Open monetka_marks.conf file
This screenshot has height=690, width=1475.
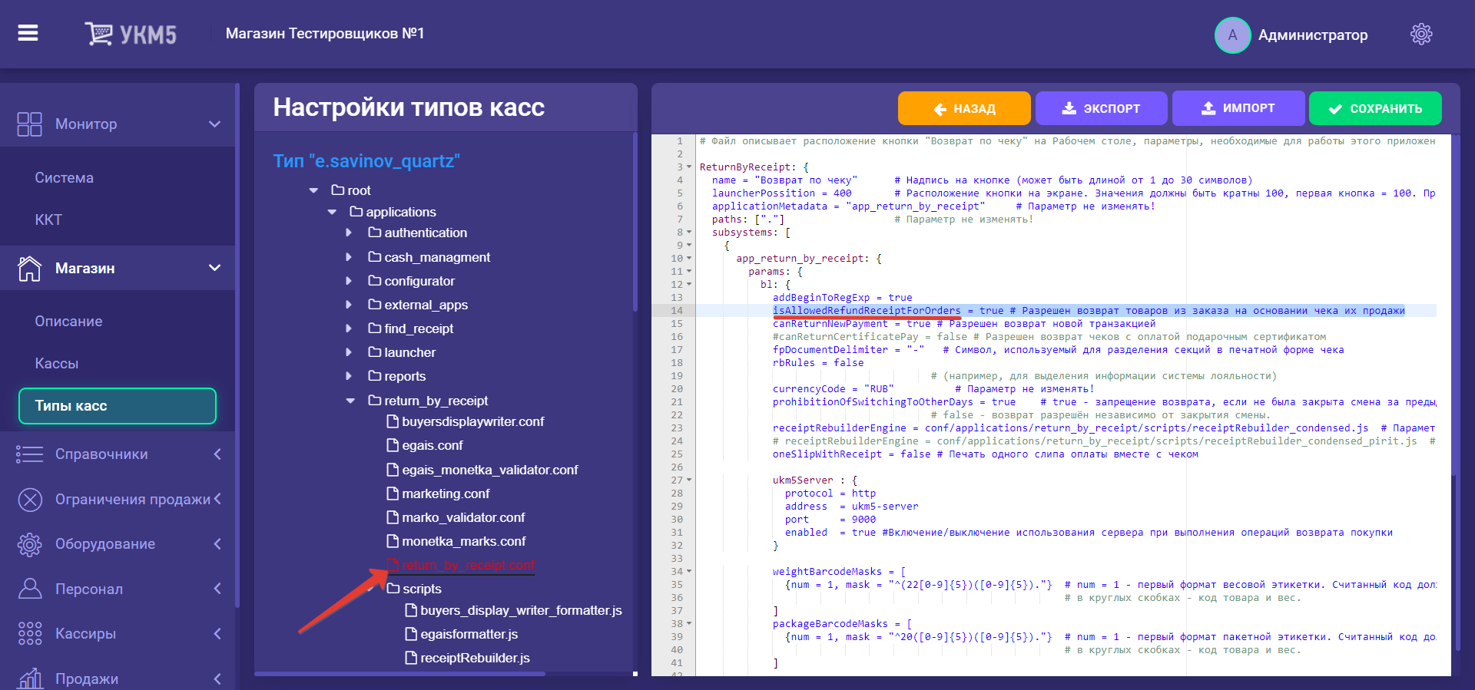click(464, 541)
